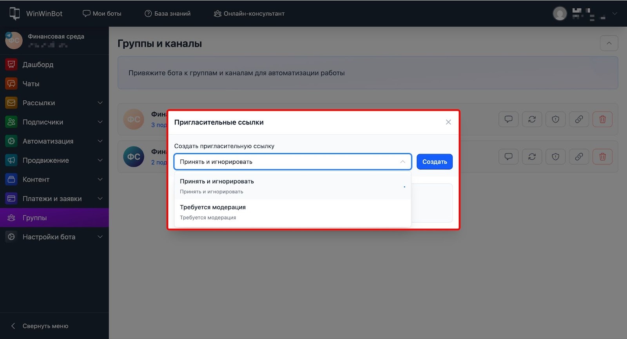Click the link icon in the second group row
The height and width of the screenshot is (339, 627).
(x=579, y=157)
